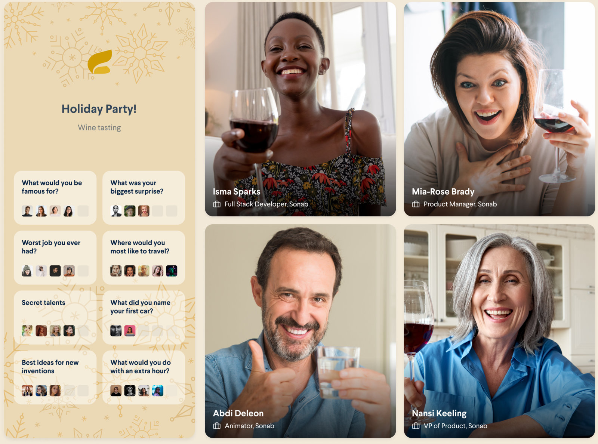Choose 'Where would you most like to travel?'
Screen dimensions: 598x444
pos(144,258)
